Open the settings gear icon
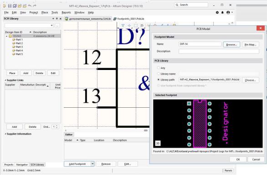This screenshot has height=175, width=267. 217,12
